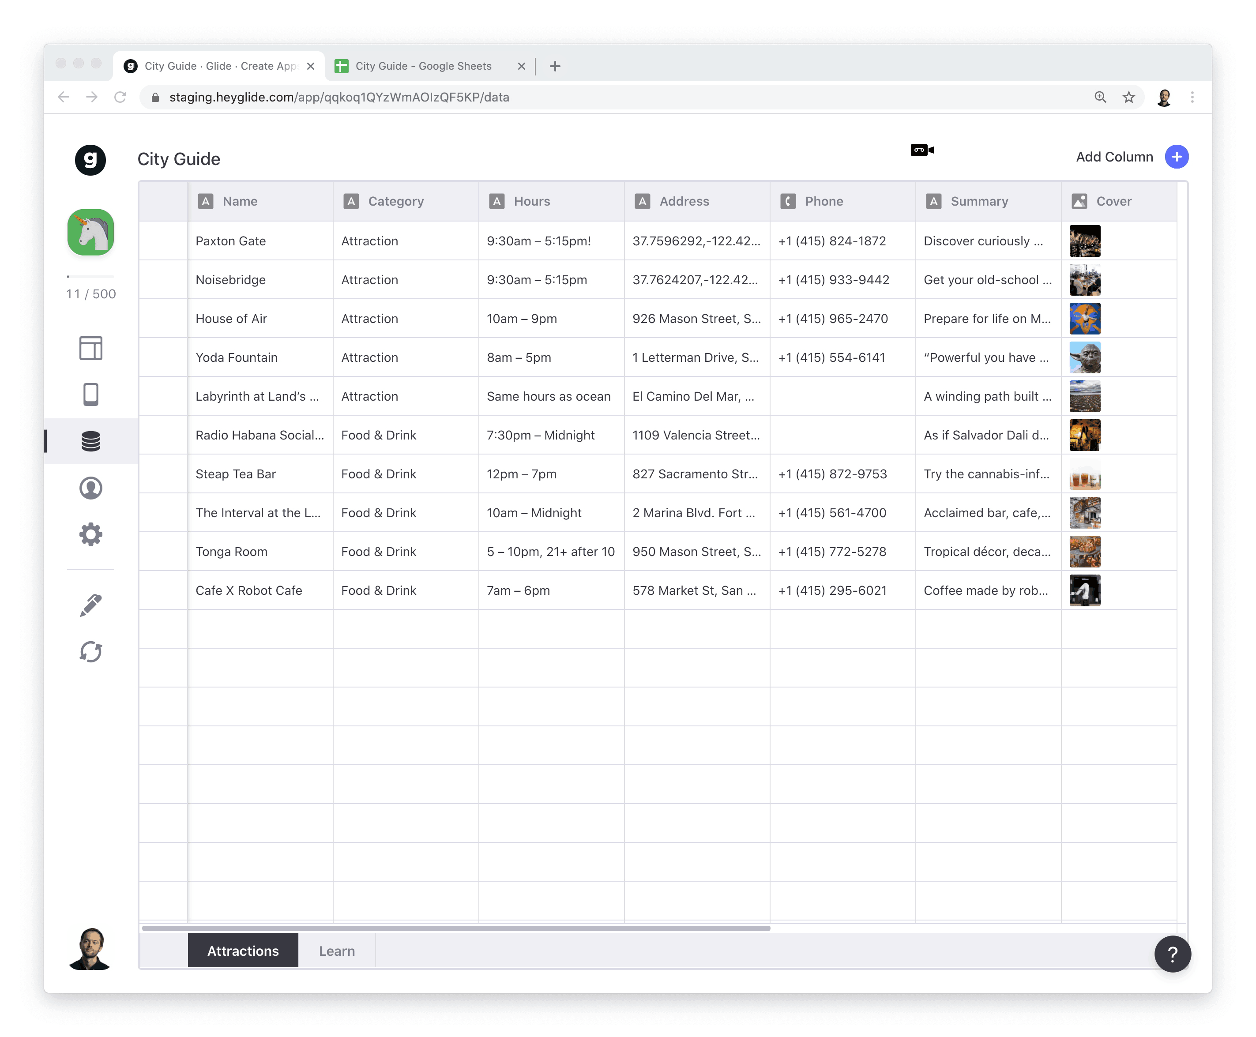Click the horizontal scrollbar below the table
The height and width of the screenshot is (1037, 1256).
pos(456,928)
